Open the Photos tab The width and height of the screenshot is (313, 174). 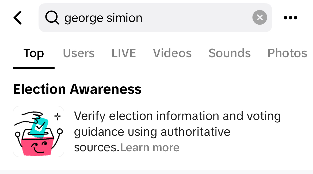(x=287, y=53)
